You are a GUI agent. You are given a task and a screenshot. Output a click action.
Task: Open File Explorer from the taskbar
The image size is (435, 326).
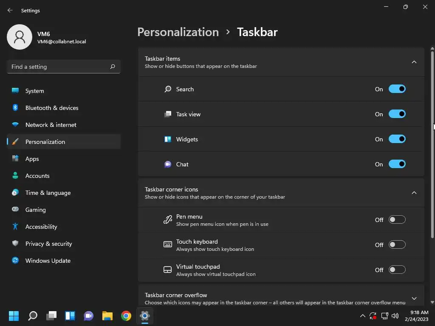point(107,315)
